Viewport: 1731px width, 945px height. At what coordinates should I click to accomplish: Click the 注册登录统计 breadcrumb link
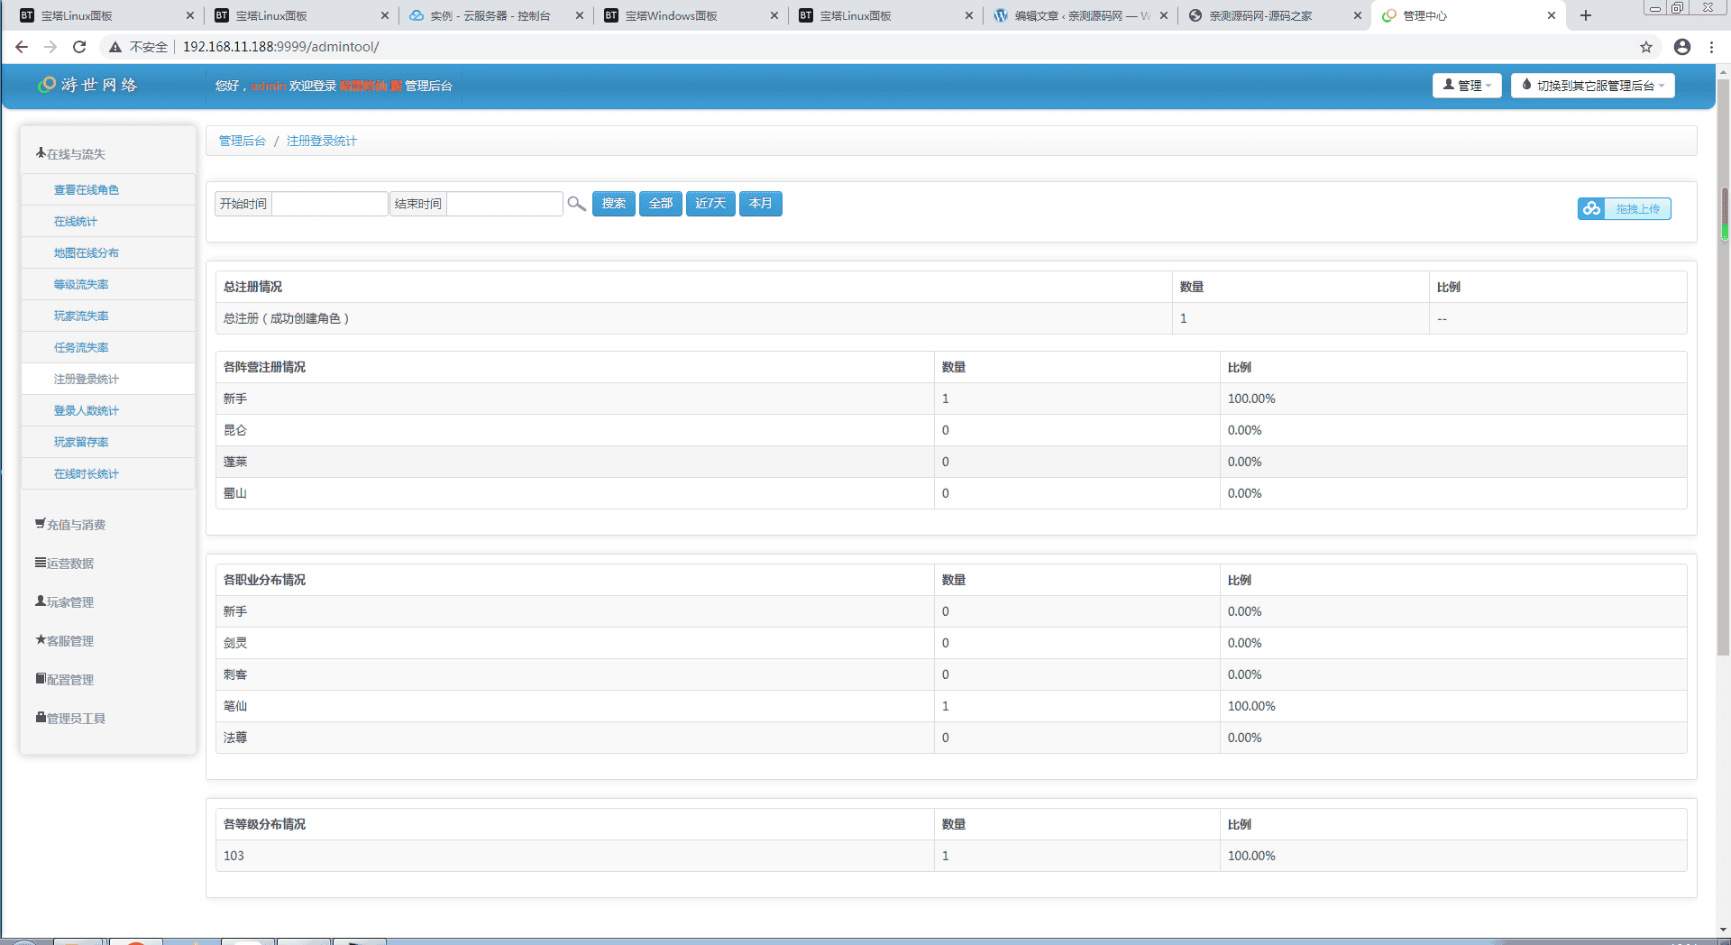(322, 141)
